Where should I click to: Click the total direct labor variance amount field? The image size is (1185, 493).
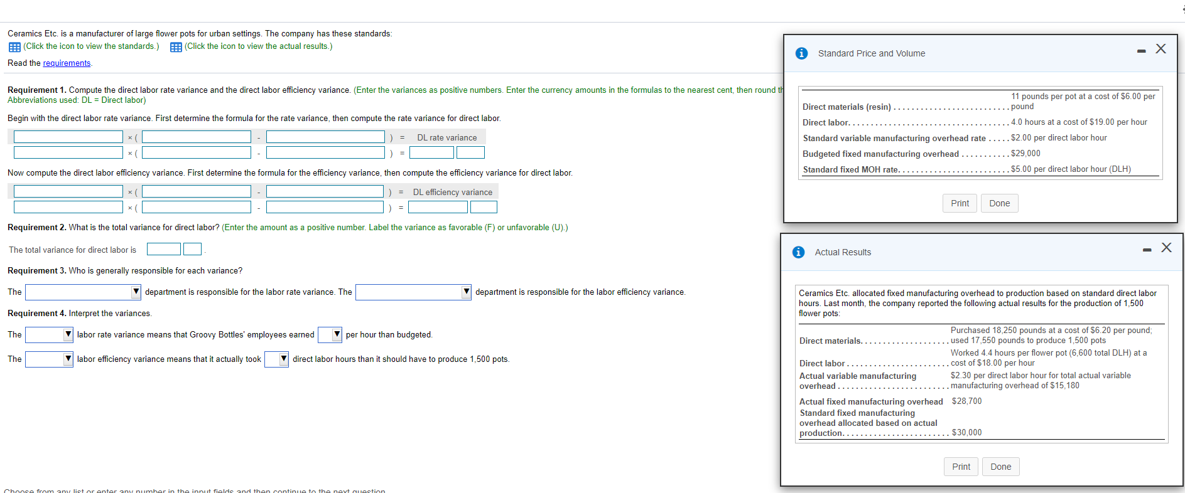[164, 249]
